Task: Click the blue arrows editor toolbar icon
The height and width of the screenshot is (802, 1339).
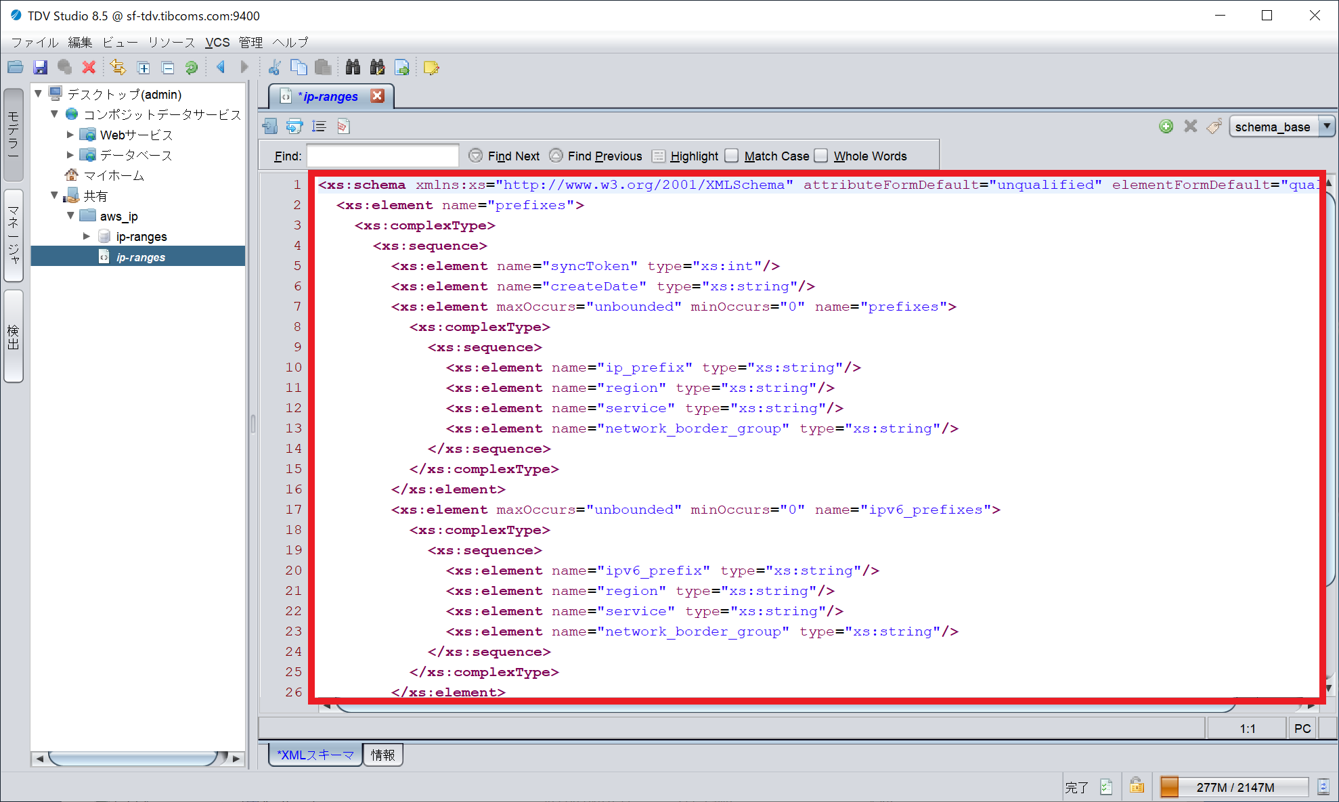Action: click(x=294, y=126)
